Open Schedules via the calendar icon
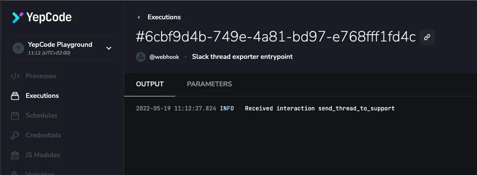 (x=15, y=116)
